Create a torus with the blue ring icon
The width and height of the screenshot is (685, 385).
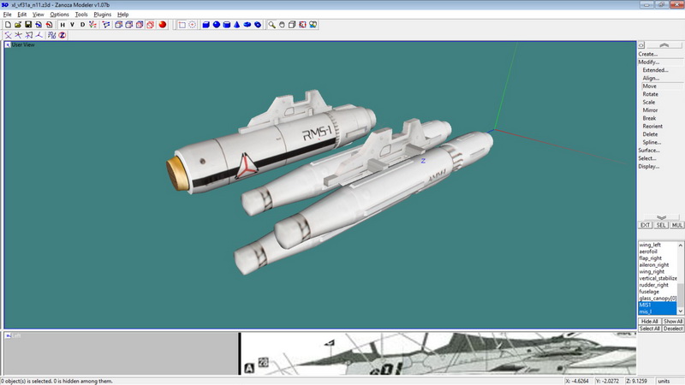[247, 25]
